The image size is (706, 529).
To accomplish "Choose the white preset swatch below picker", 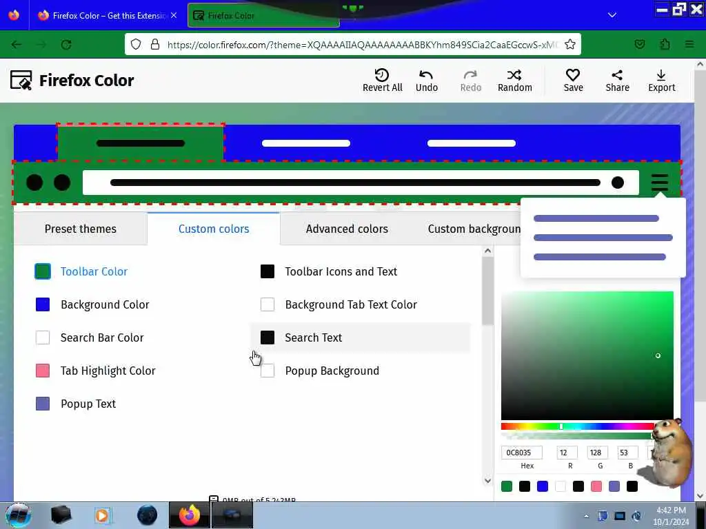I will [x=561, y=486].
